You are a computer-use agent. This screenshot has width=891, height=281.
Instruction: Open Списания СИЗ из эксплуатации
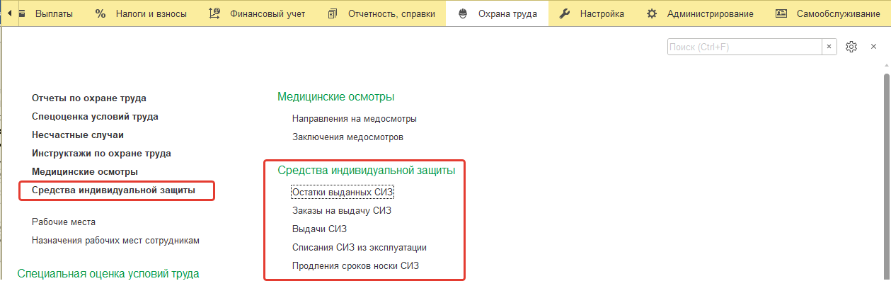click(x=360, y=248)
